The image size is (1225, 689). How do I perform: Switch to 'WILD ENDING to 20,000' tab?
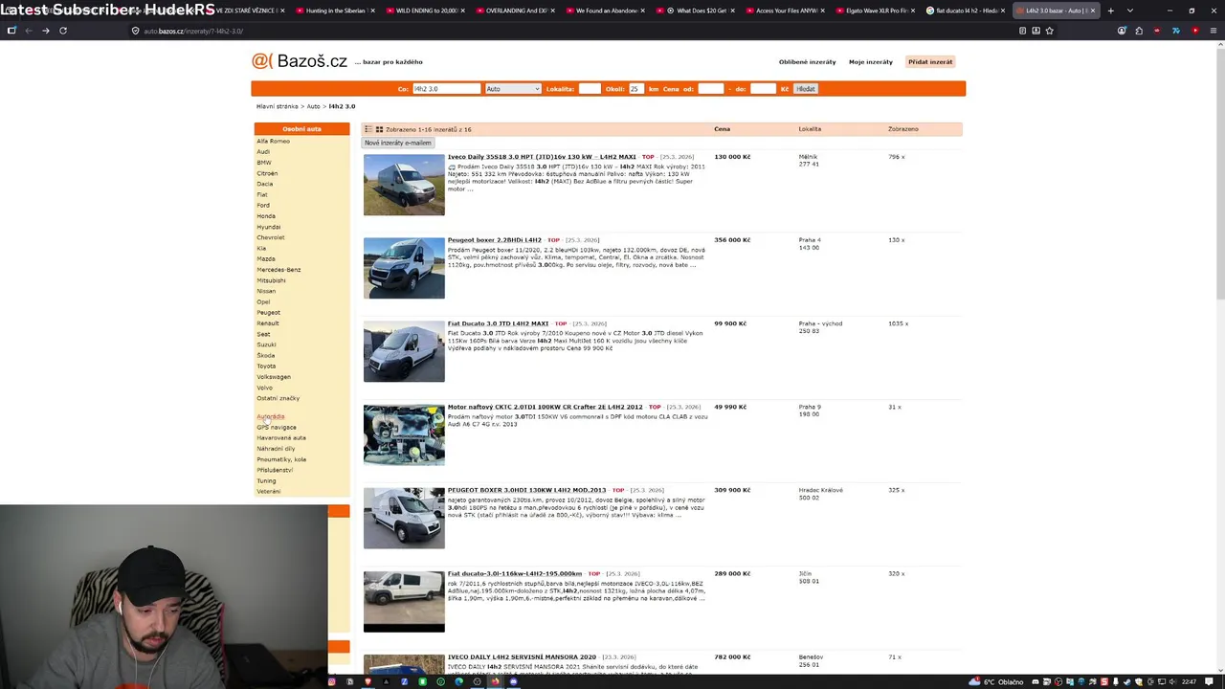coord(424,11)
